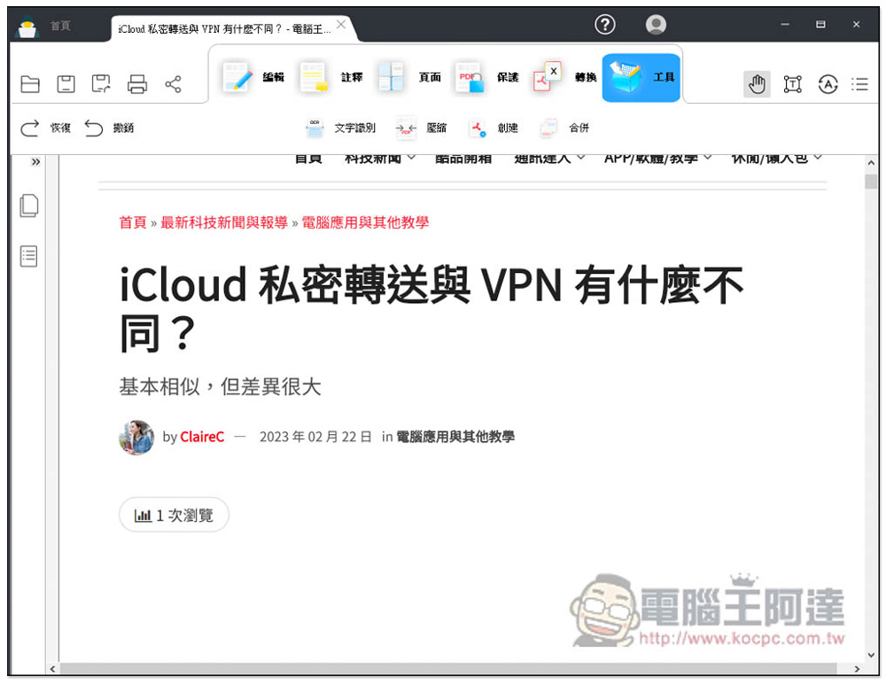Click the save-as icon

tap(101, 84)
